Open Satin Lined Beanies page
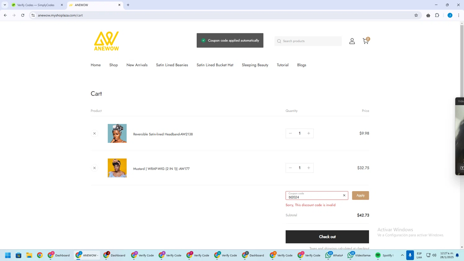Image resolution: width=464 pixels, height=261 pixels. pyautogui.click(x=172, y=65)
